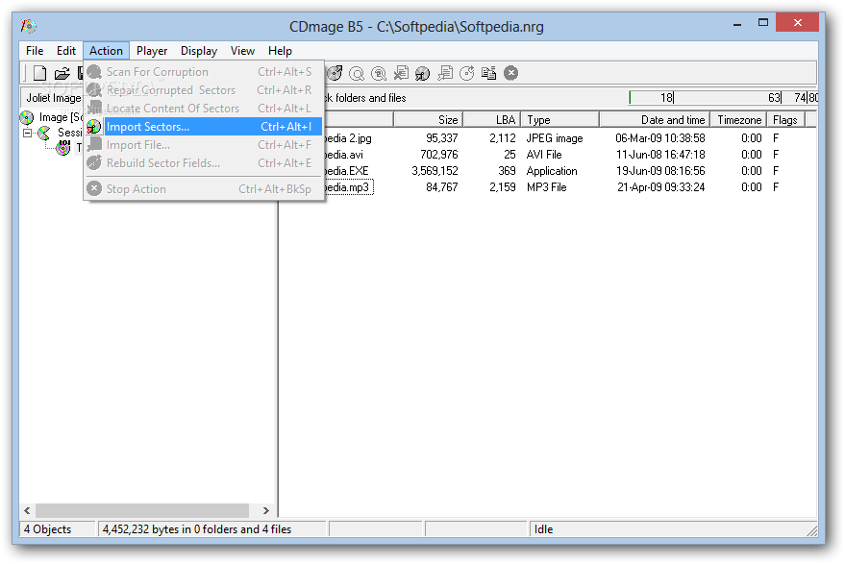The width and height of the screenshot is (845, 564).
Task: Click the Session disc icon in tree
Action: pyautogui.click(x=44, y=133)
